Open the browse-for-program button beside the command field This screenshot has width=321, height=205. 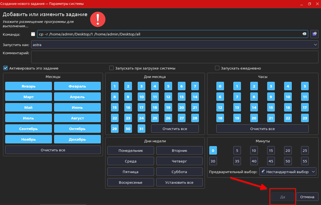pyautogui.click(x=314, y=34)
